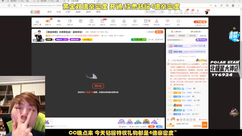Click the share icon next to 分享

[149, 40]
